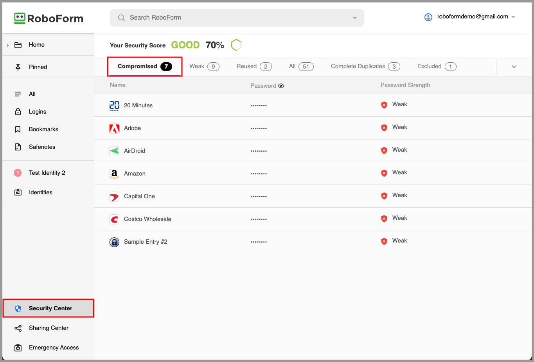Select the Capital One entry
The width and height of the screenshot is (534, 362).
point(140,196)
